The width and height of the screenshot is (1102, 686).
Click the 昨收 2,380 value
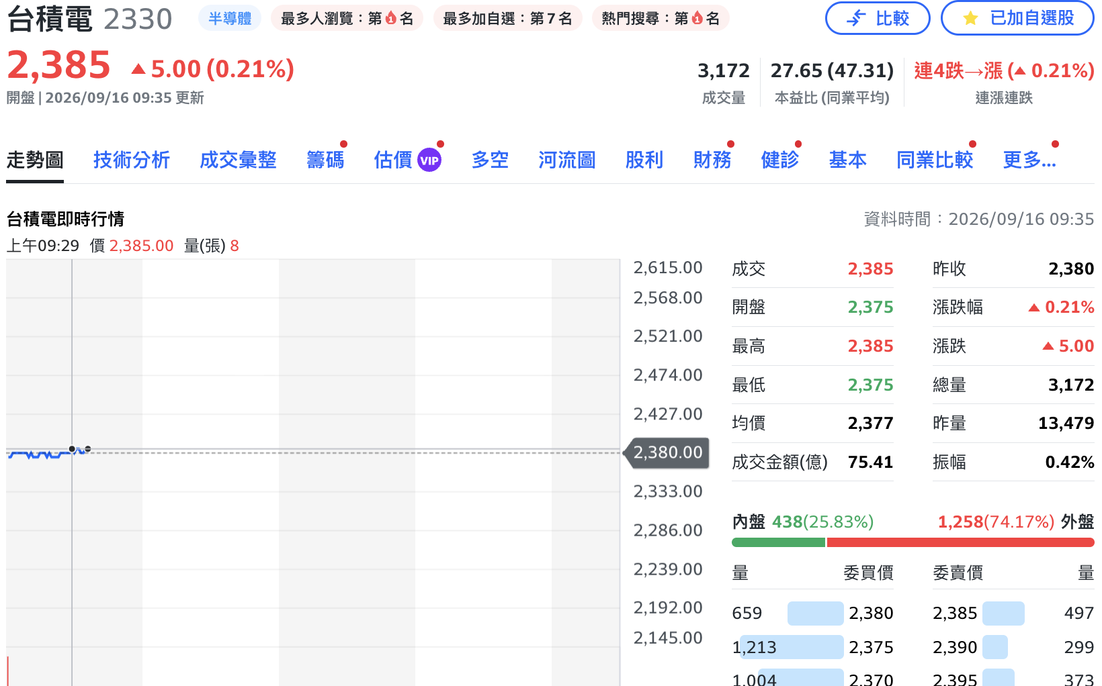[1071, 269]
